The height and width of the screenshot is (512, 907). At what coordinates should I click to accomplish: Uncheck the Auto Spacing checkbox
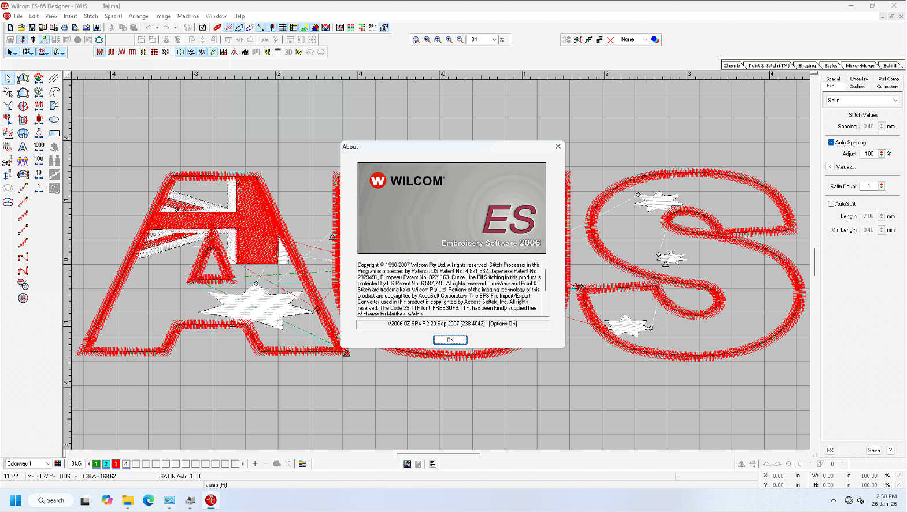pyautogui.click(x=831, y=142)
